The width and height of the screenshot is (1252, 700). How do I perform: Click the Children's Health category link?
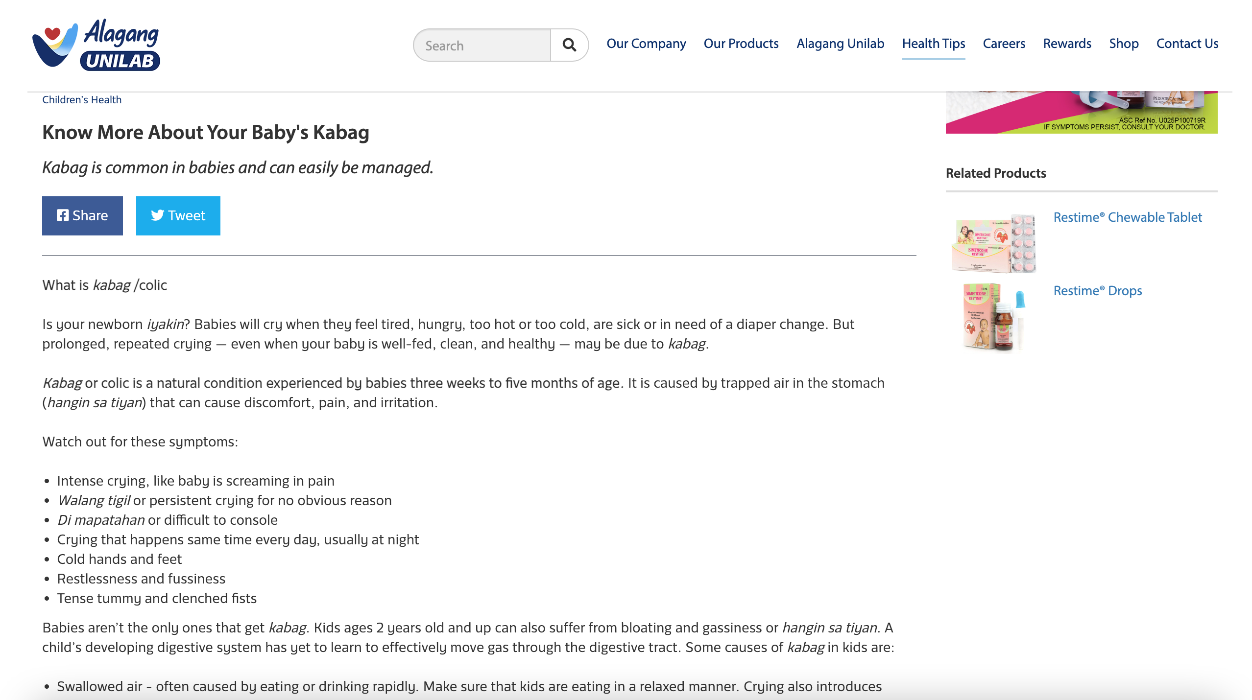pos(82,100)
